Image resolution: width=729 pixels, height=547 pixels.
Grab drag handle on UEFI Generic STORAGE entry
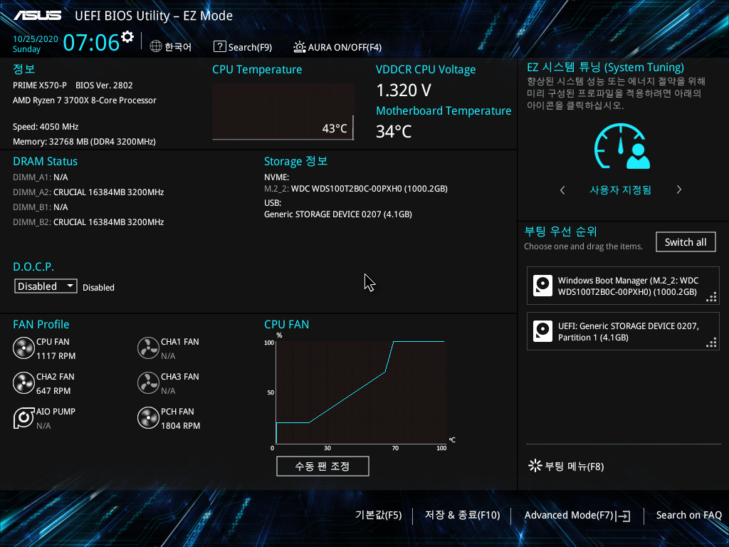(711, 343)
